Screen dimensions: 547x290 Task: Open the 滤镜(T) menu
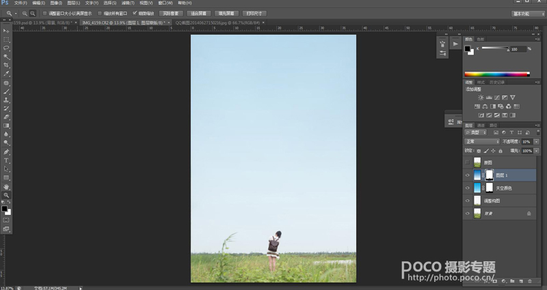(x=128, y=3)
